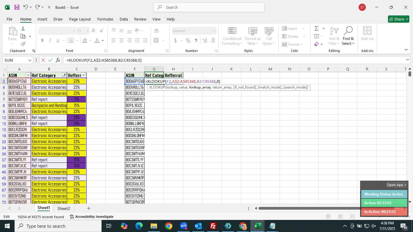This screenshot has height=232, width=413.
Task: Open FileZilla from the taskbar
Action: coord(213,226)
